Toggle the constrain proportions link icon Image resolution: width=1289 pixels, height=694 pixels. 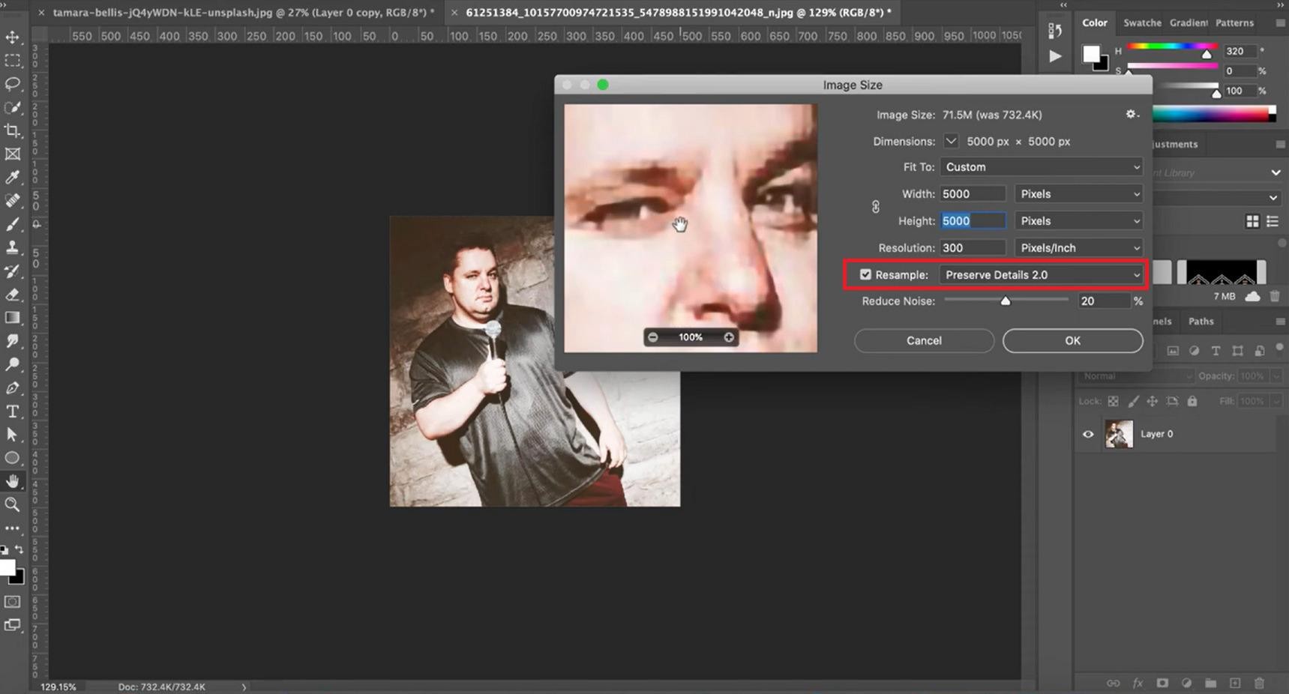point(875,207)
